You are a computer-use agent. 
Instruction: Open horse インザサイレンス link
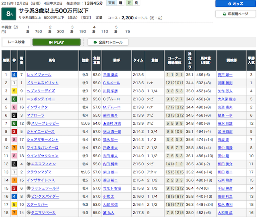coord(41,180)
